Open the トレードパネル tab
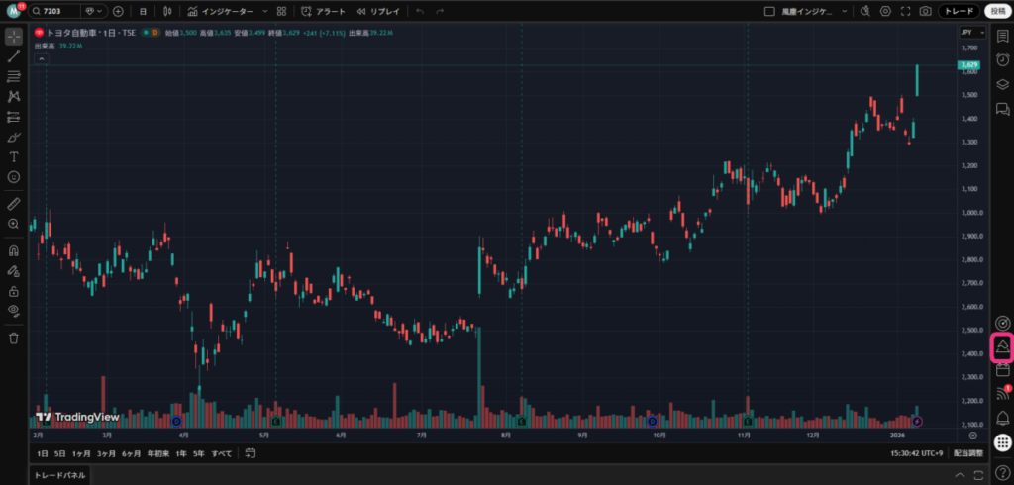This screenshot has height=485, width=1014. coord(60,475)
